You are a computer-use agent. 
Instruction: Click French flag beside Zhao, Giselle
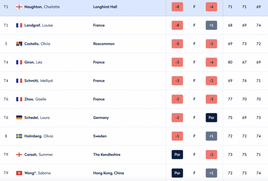(19, 99)
